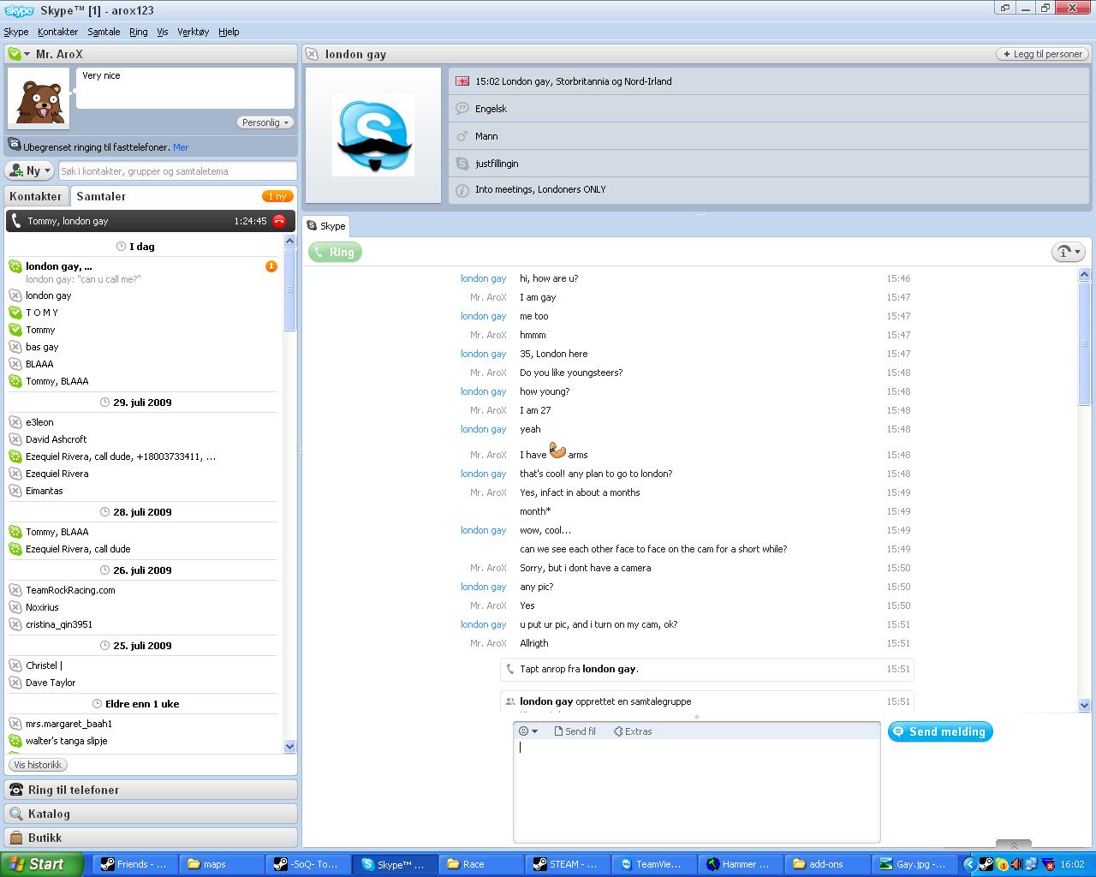Click the info icon beside Into meetings
The height and width of the screenshot is (877, 1096).
(x=462, y=190)
